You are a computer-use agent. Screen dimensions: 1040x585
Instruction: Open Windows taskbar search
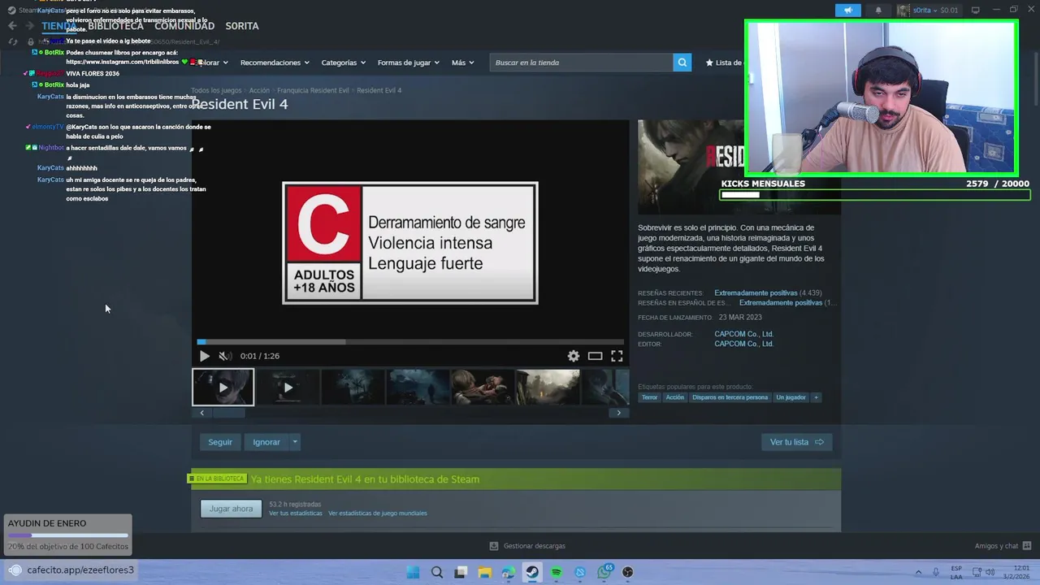pyautogui.click(x=437, y=572)
